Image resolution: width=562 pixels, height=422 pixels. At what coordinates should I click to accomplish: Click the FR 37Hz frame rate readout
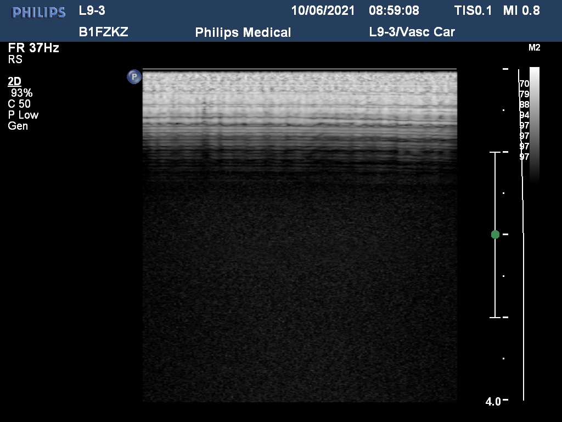tap(33, 48)
